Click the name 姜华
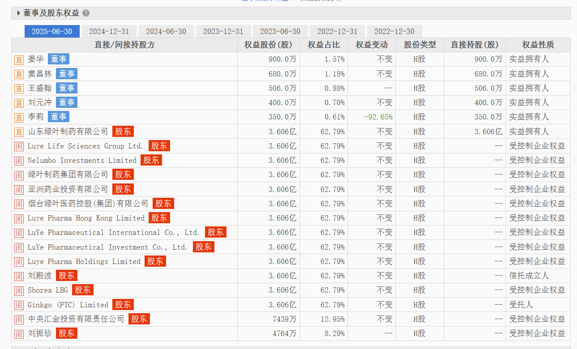 (36, 59)
